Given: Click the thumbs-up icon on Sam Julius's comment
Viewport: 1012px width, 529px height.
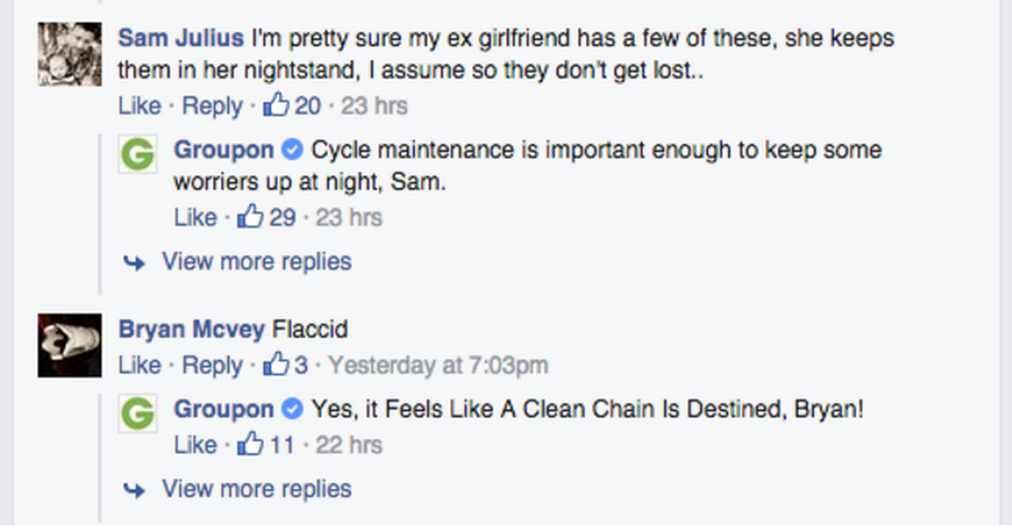Looking at the screenshot, I should [276, 105].
